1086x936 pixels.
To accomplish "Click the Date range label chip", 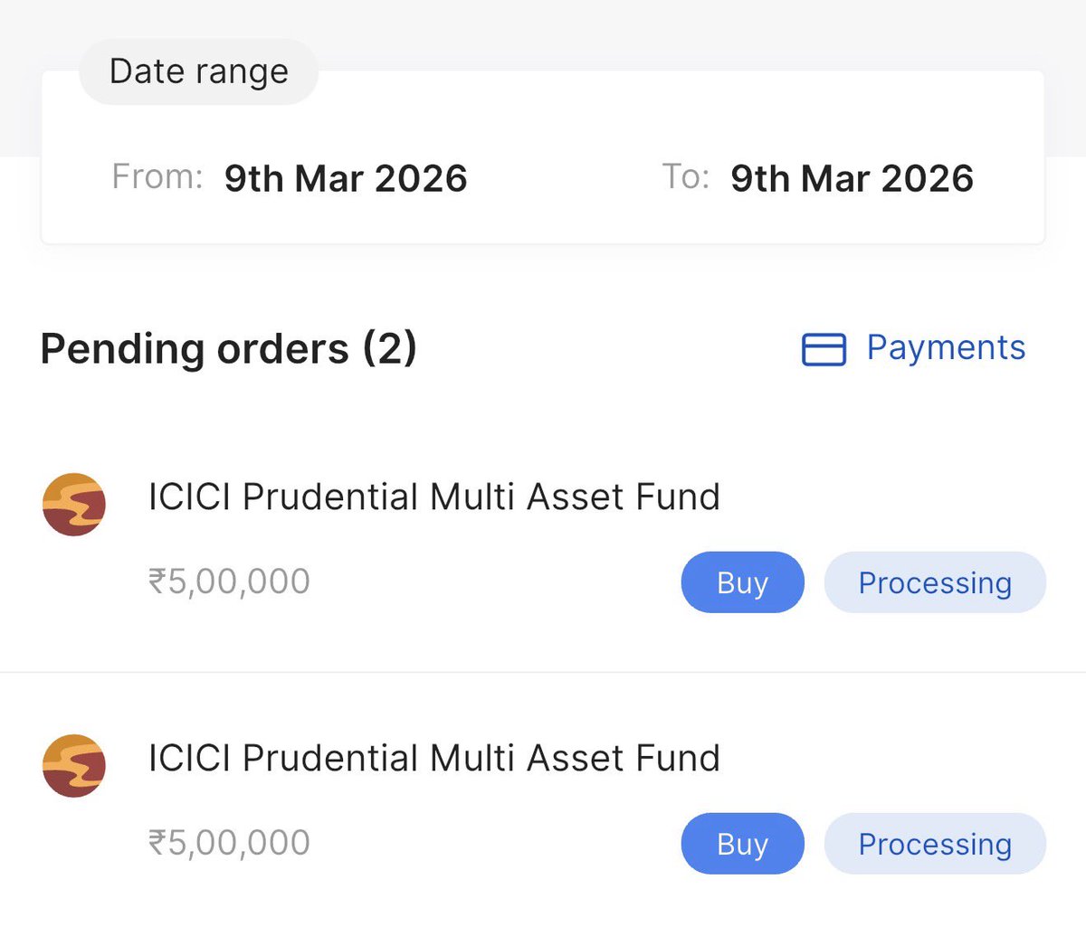I will tap(199, 71).
